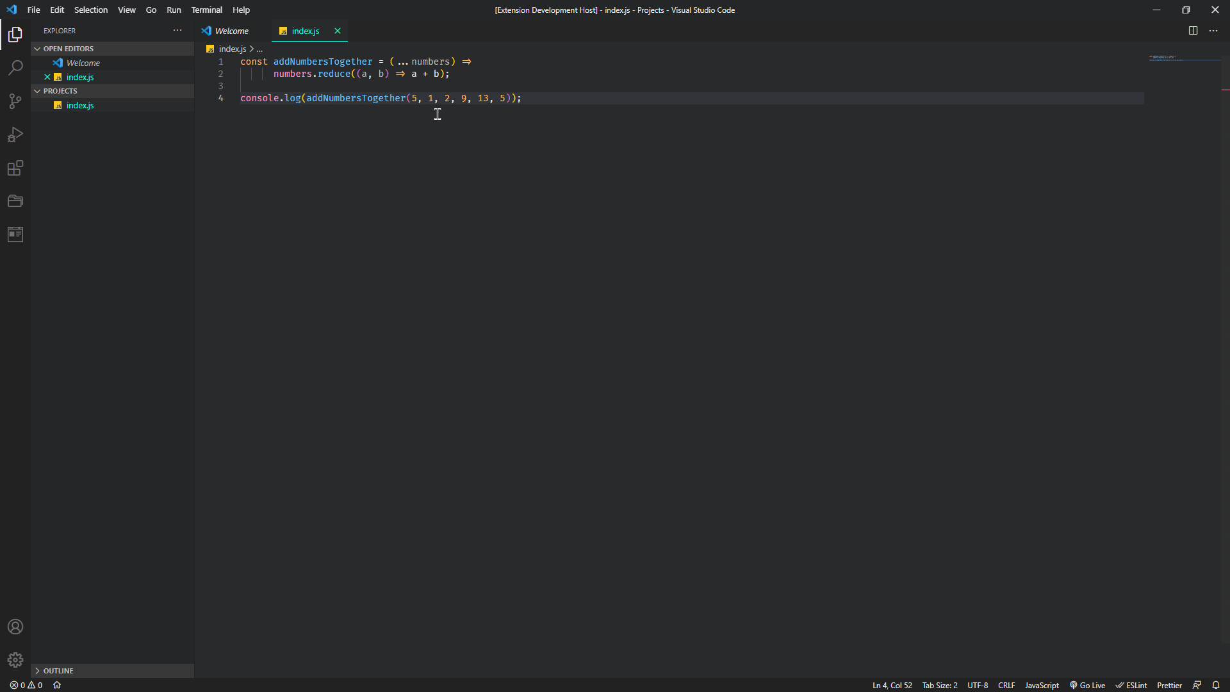
Task: Open the Run and Debug view
Action: tap(15, 135)
